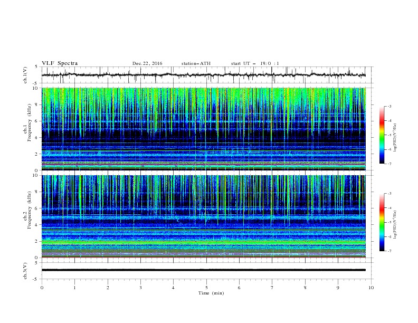
Task: Click the ch.2 spectrogram color scale bar
Action: tap(382, 222)
